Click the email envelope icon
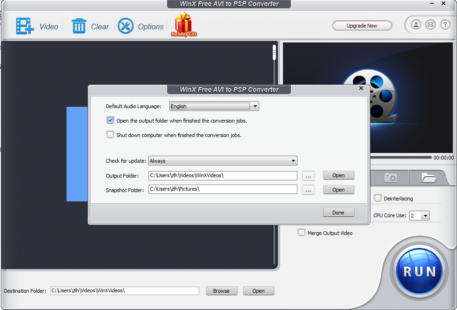The image size is (457, 310). [430, 25]
